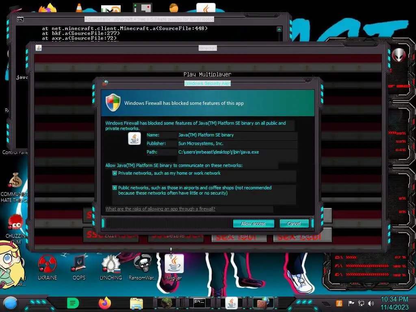This screenshot has width=416, height=312.
Task: Switch to Minecraft grass block taskbar icon
Action: [167, 303]
